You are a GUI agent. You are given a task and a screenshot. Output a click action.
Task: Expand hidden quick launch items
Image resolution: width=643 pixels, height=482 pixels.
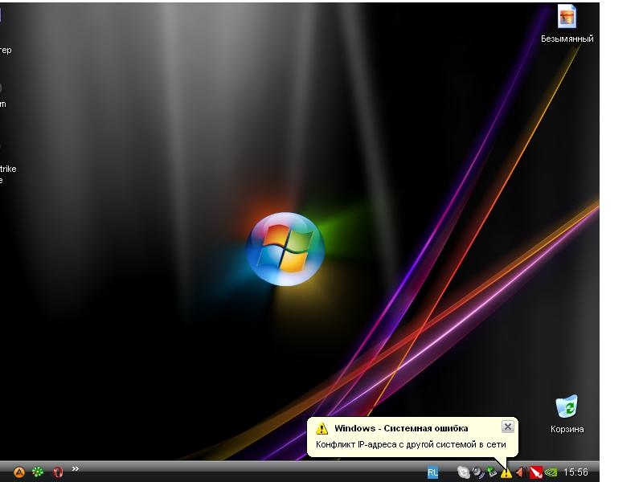(x=76, y=469)
